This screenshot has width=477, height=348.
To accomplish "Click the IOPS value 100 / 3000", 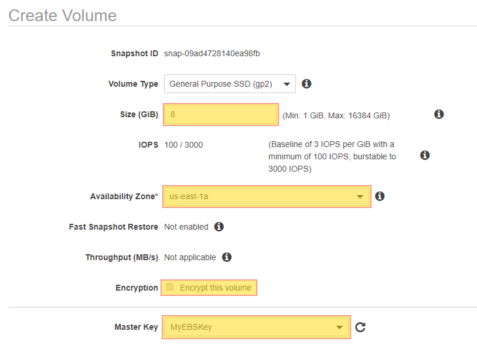I will pyautogui.click(x=183, y=145).
